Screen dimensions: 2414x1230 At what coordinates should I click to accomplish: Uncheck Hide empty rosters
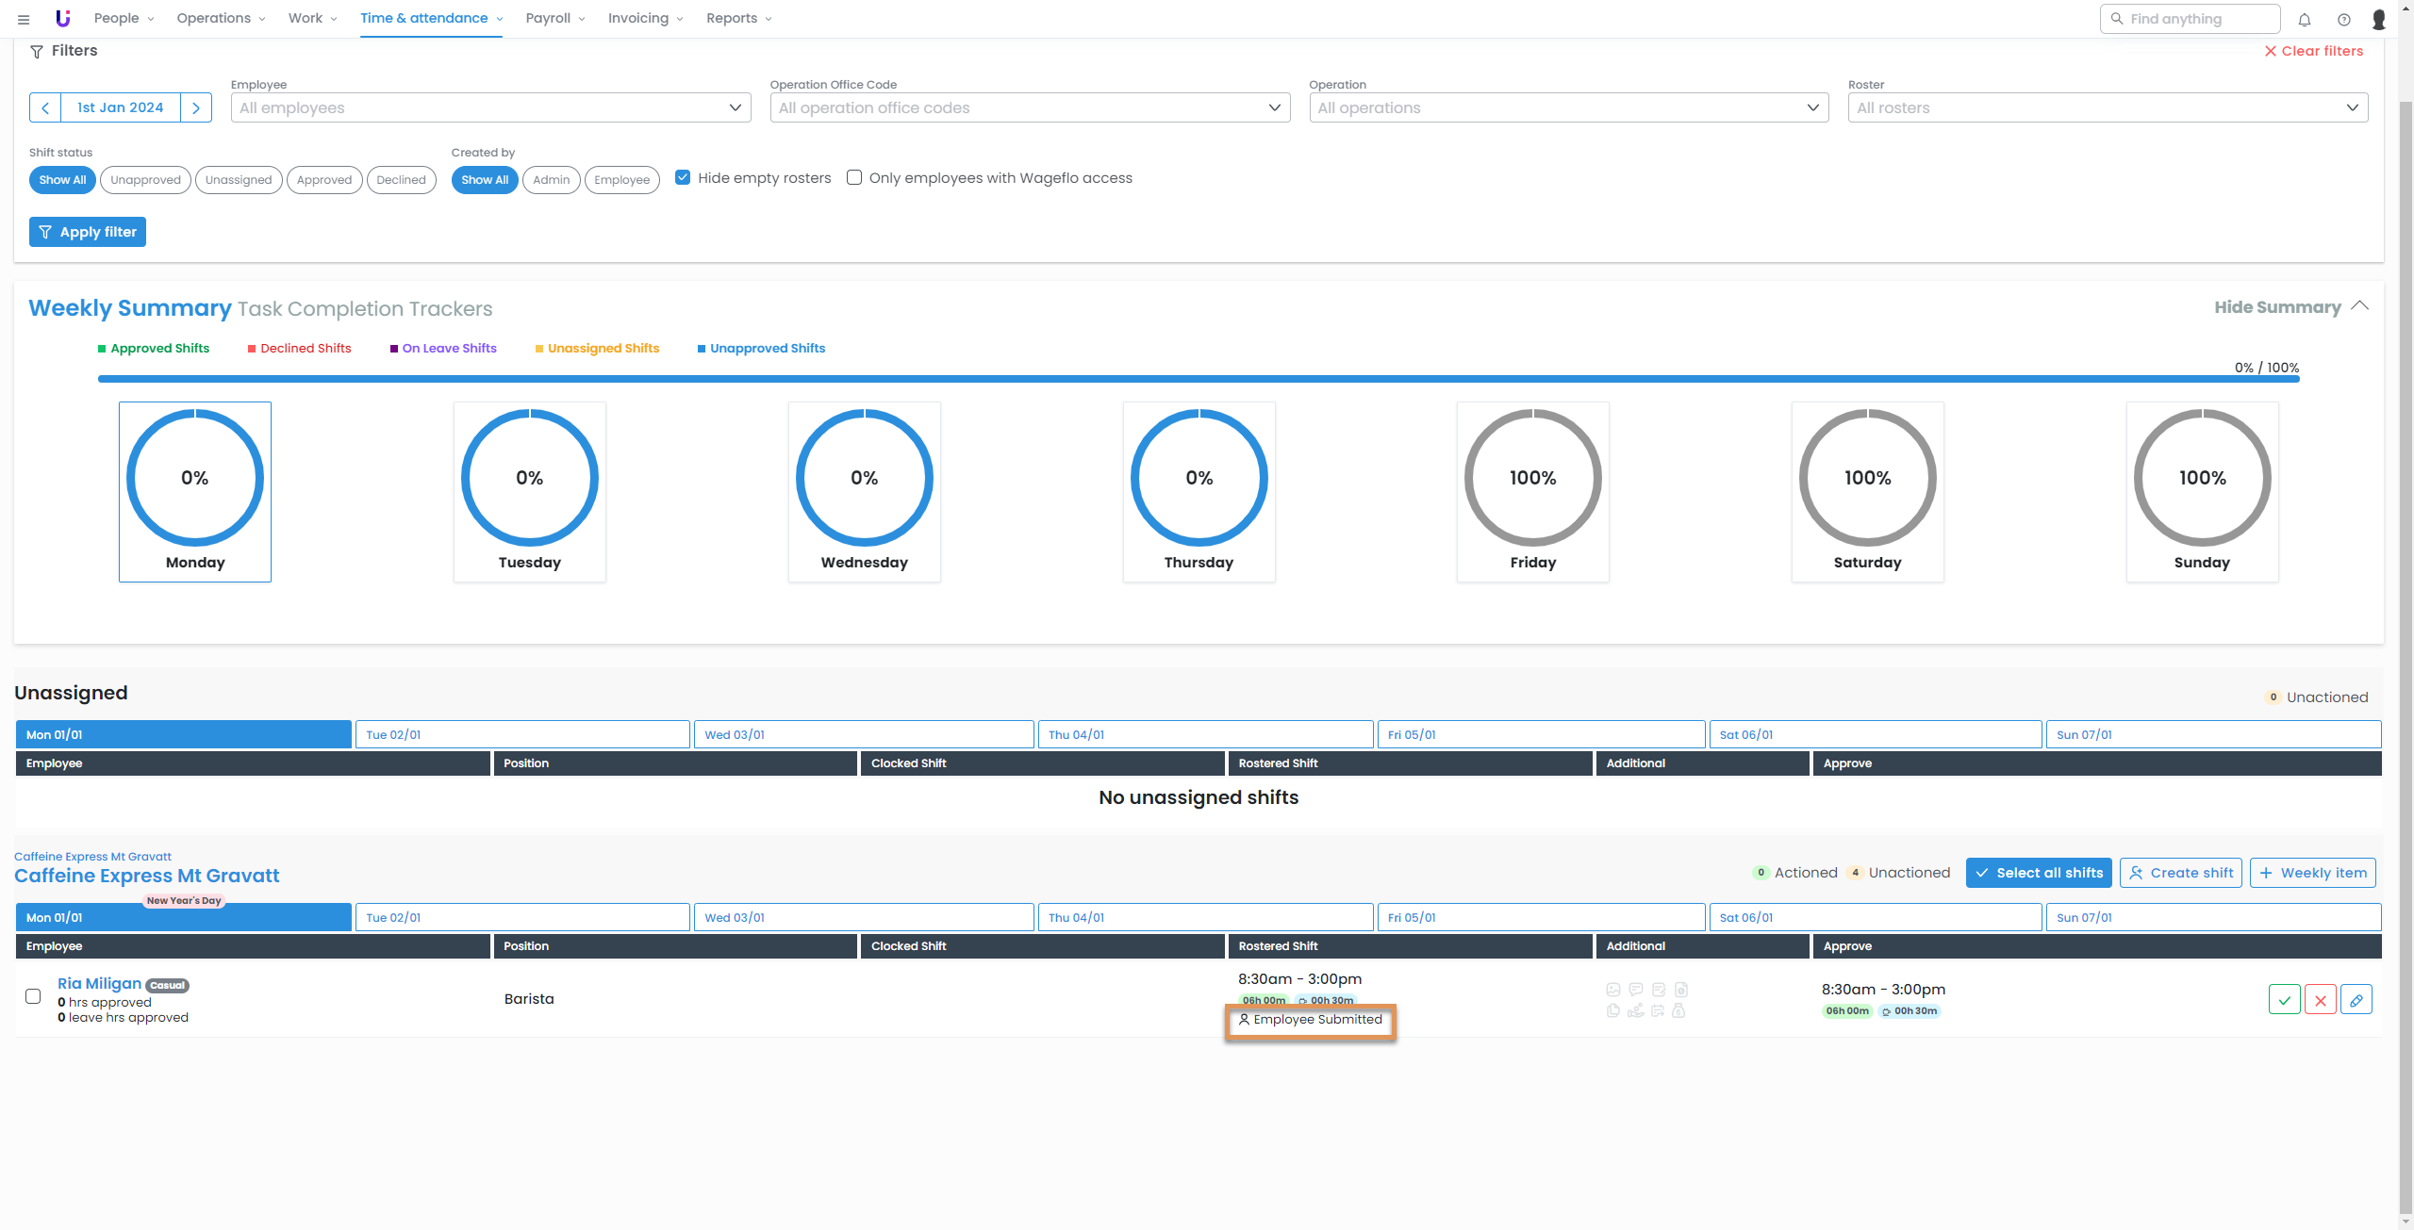pyautogui.click(x=683, y=177)
